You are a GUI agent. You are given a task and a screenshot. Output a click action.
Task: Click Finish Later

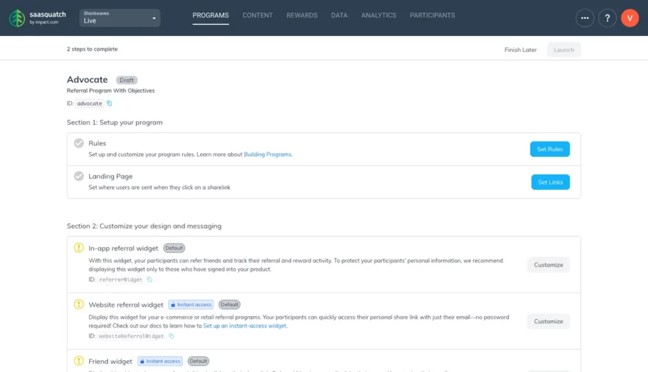(x=520, y=50)
